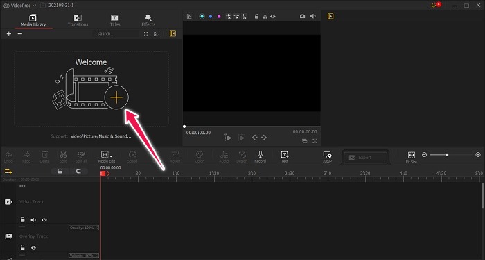The image size is (485, 260).
Task: Click the Delete trash tool
Action: tap(44, 156)
